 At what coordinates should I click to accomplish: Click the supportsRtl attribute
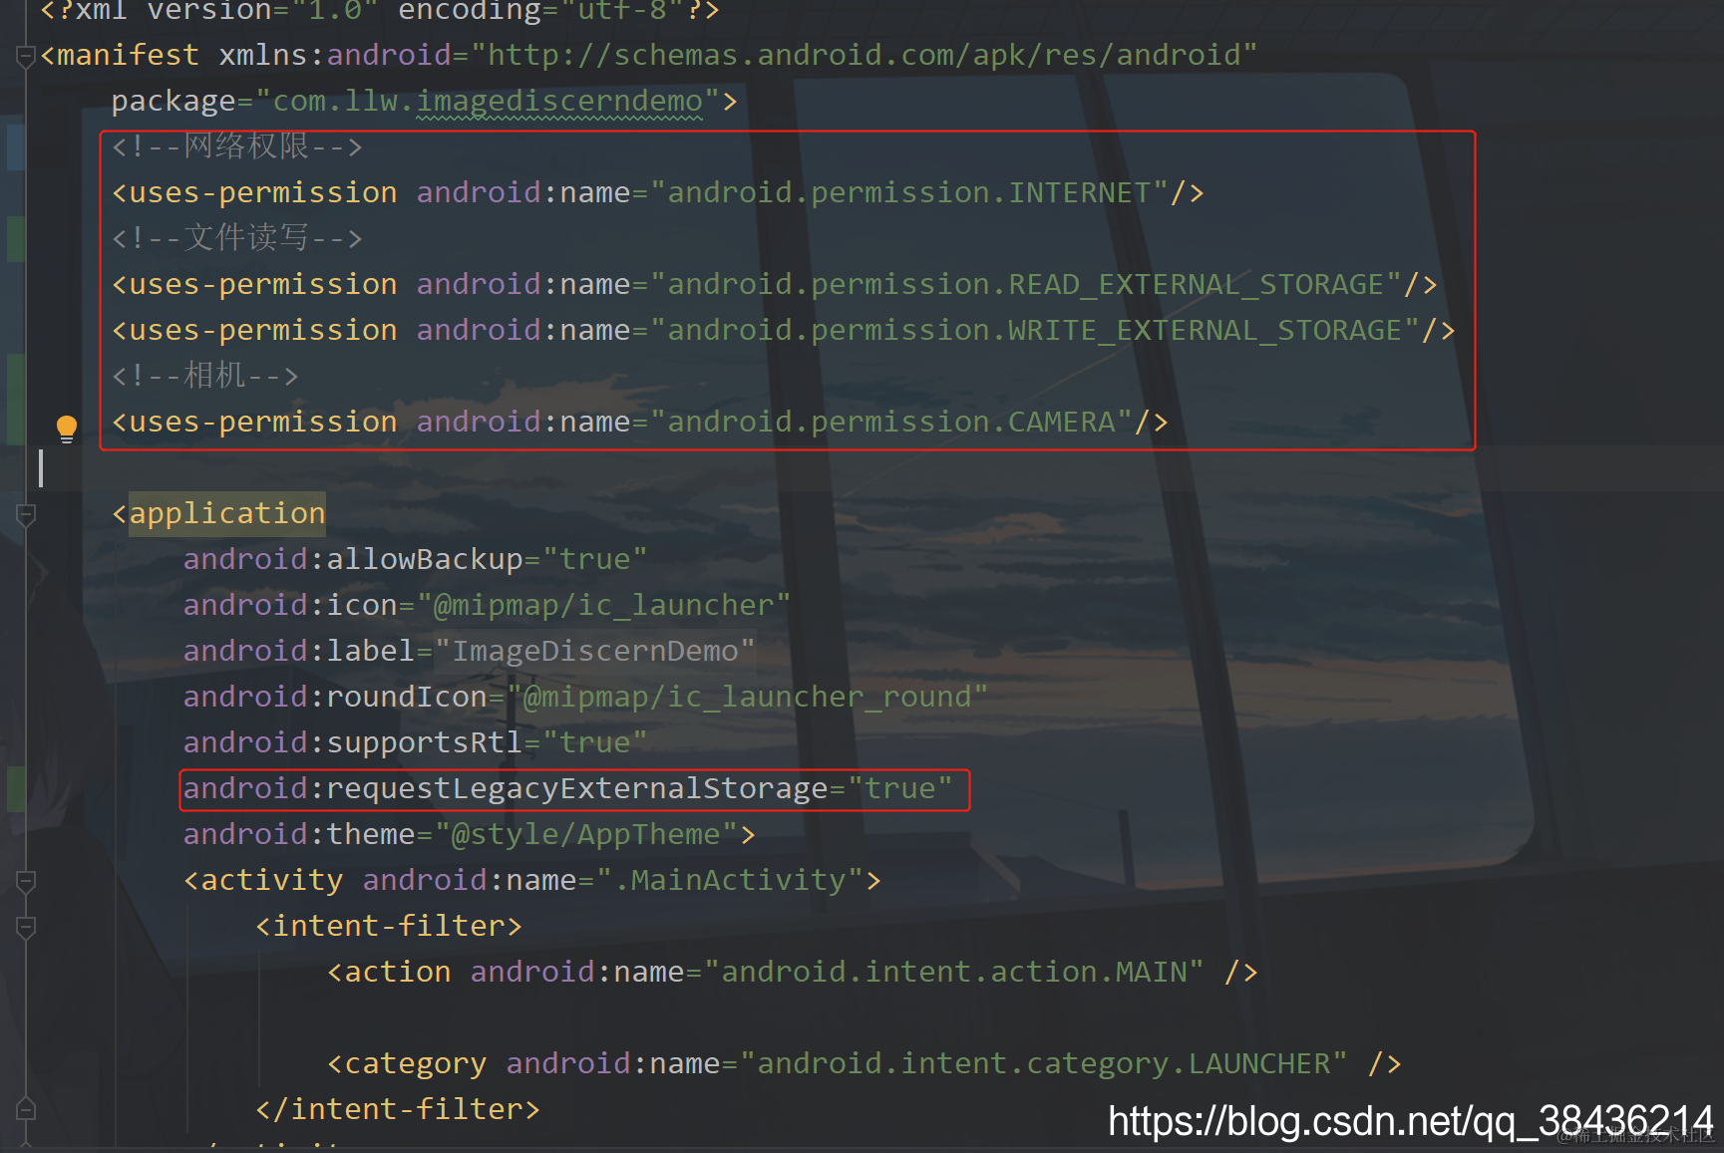[353, 742]
